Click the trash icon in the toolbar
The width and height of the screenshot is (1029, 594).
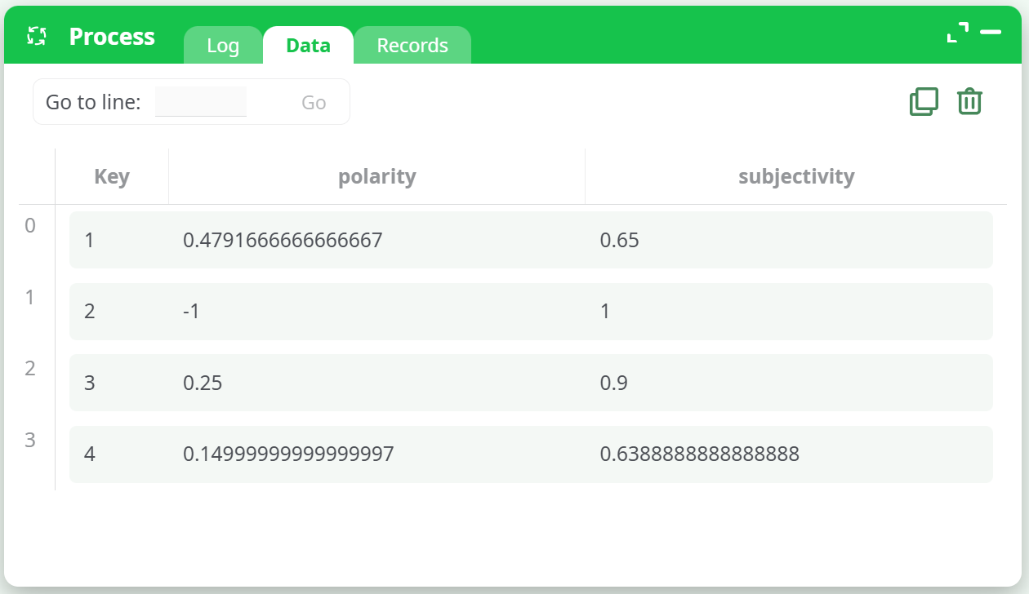(969, 101)
